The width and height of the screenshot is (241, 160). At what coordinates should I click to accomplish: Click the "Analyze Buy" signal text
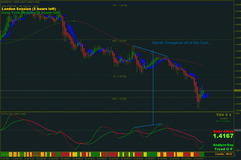223,145
